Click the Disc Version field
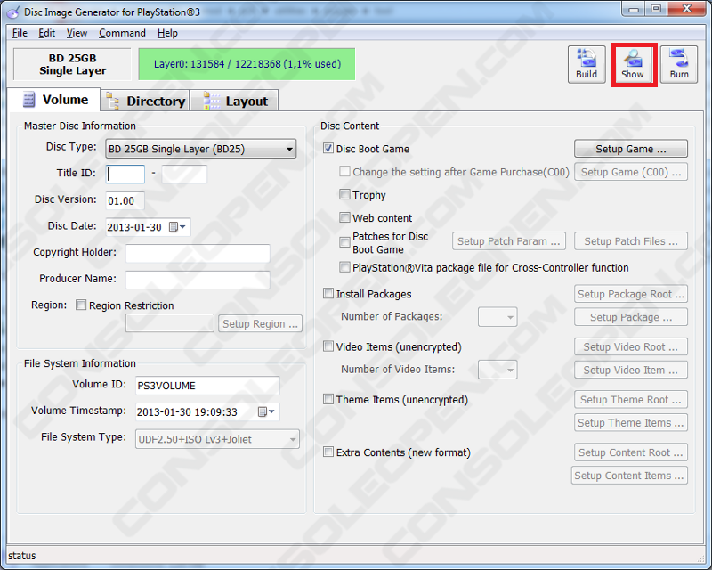Screen dimensions: 712x570 pyautogui.click(x=125, y=200)
